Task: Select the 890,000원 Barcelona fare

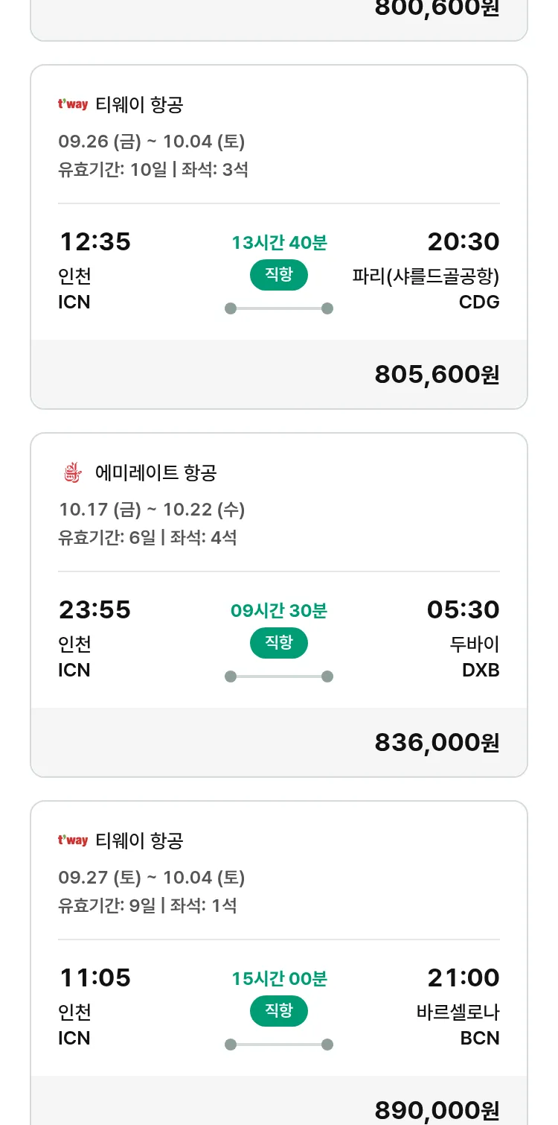Action: click(437, 1109)
